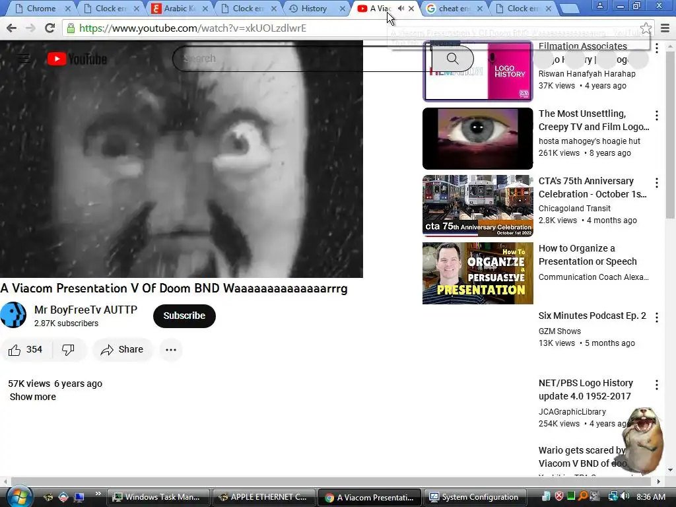
Task: Open the CTA 75th Anniversary Celebration thumbnail
Action: tap(478, 206)
